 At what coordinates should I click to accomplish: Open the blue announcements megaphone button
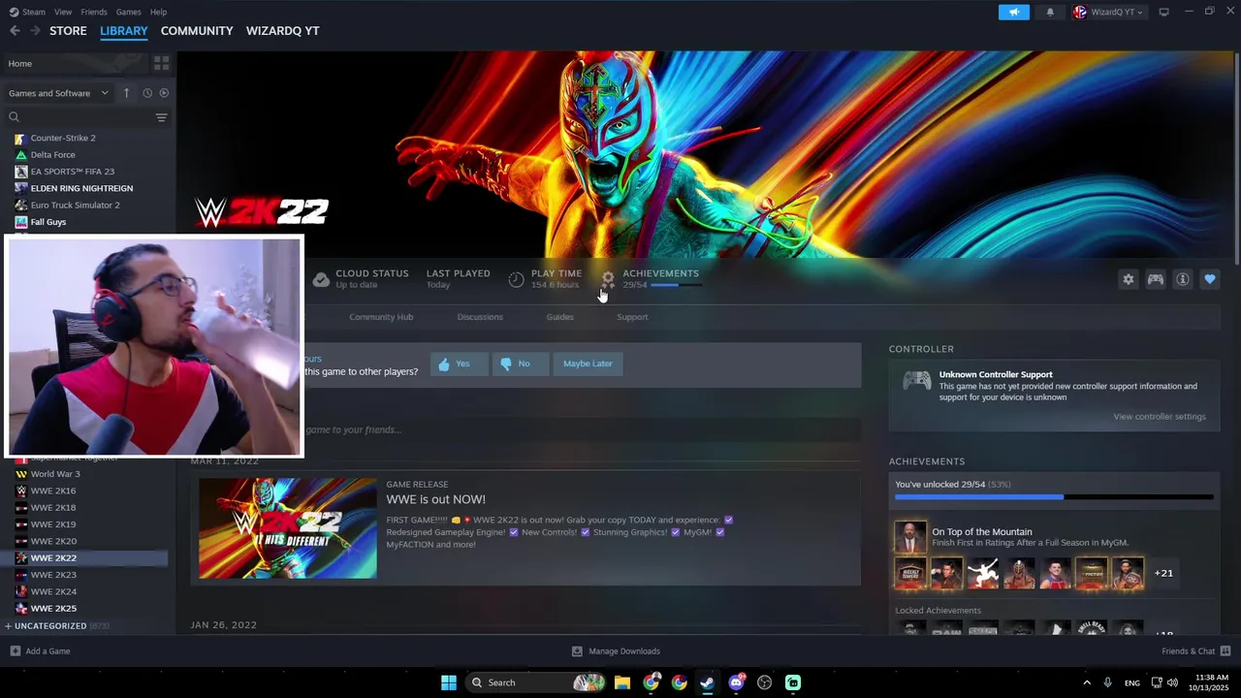1014,12
